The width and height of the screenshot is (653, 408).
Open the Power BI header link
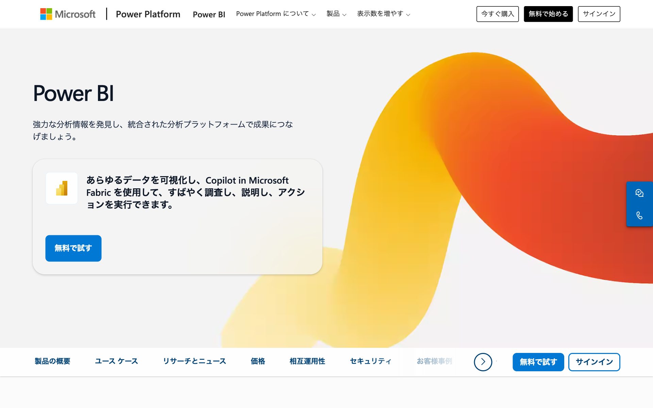coord(209,14)
